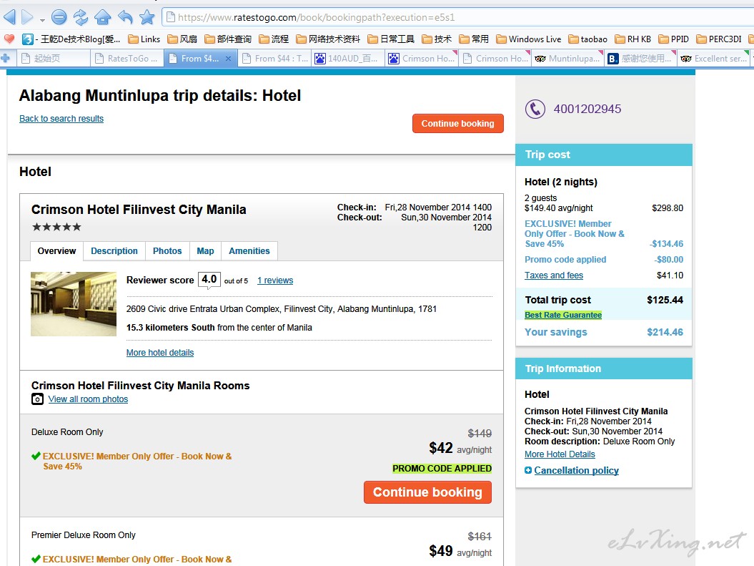Open the 1 reviews link
754x566 pixels.
pyautogui.click(x=275, y=280)
